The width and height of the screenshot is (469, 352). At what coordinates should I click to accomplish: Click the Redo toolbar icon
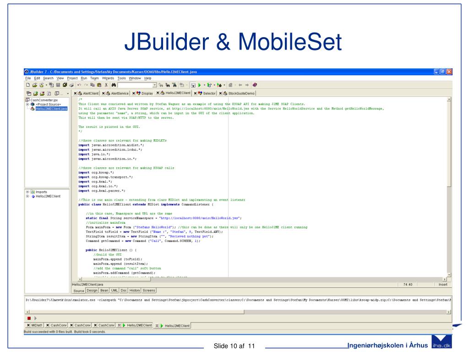click(86, 85)
